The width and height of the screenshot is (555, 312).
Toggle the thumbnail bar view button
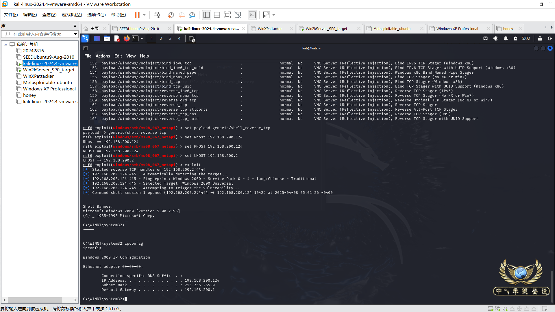217,15
